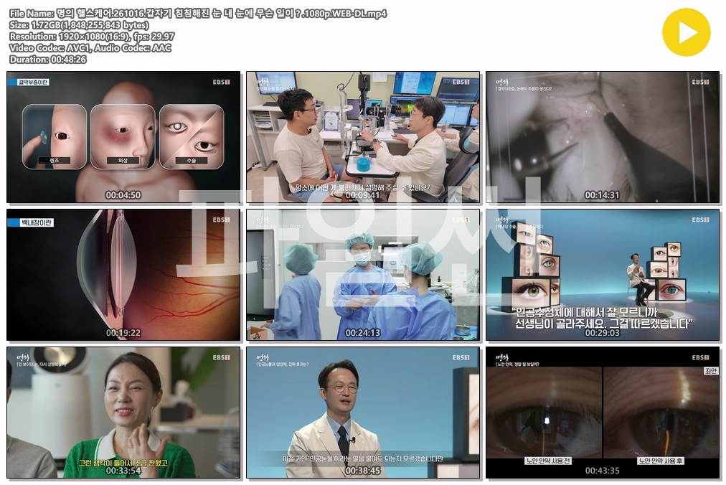726x485 pixels.
Task: Select the Resolution 1920×1080 text line
Action: click(x=92, y=37)
